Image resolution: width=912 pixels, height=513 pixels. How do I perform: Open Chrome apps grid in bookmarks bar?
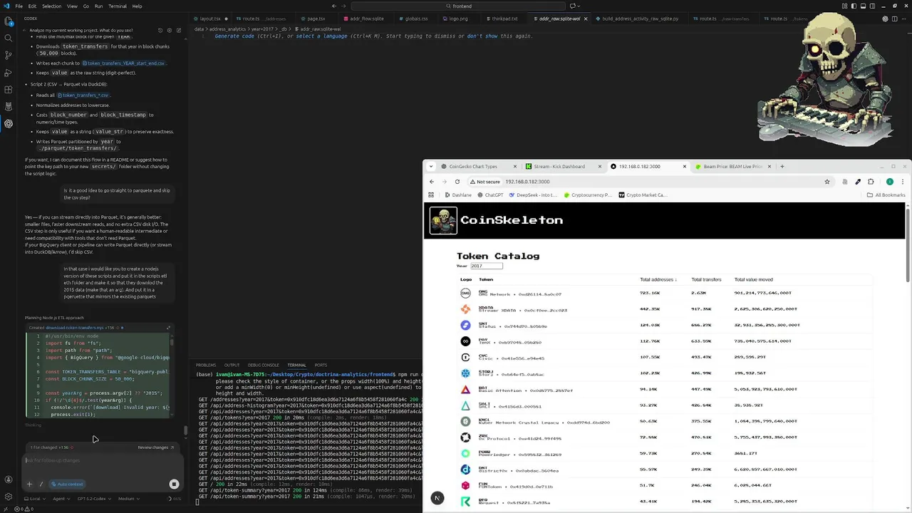[x=431, y=195]
